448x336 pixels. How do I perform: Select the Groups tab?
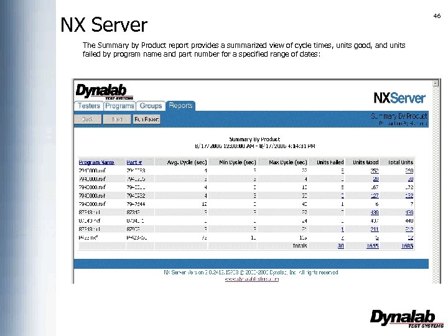pos(151,106)
